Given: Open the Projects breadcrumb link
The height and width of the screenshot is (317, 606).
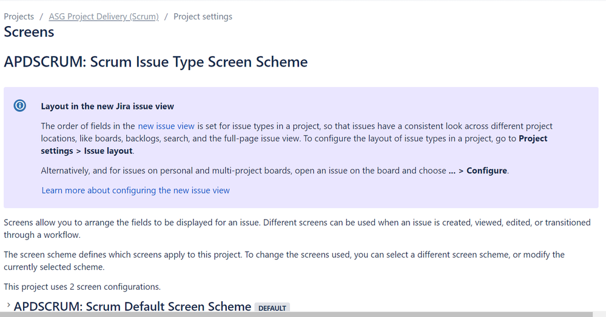Looking at the screenshot, I should (x=19, y=16).
